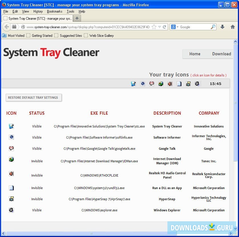The height and width of the screenshot is (237, 239).
Task: Click the System Tray Cleaner icon in tray bar
Action: click(133, 84)
